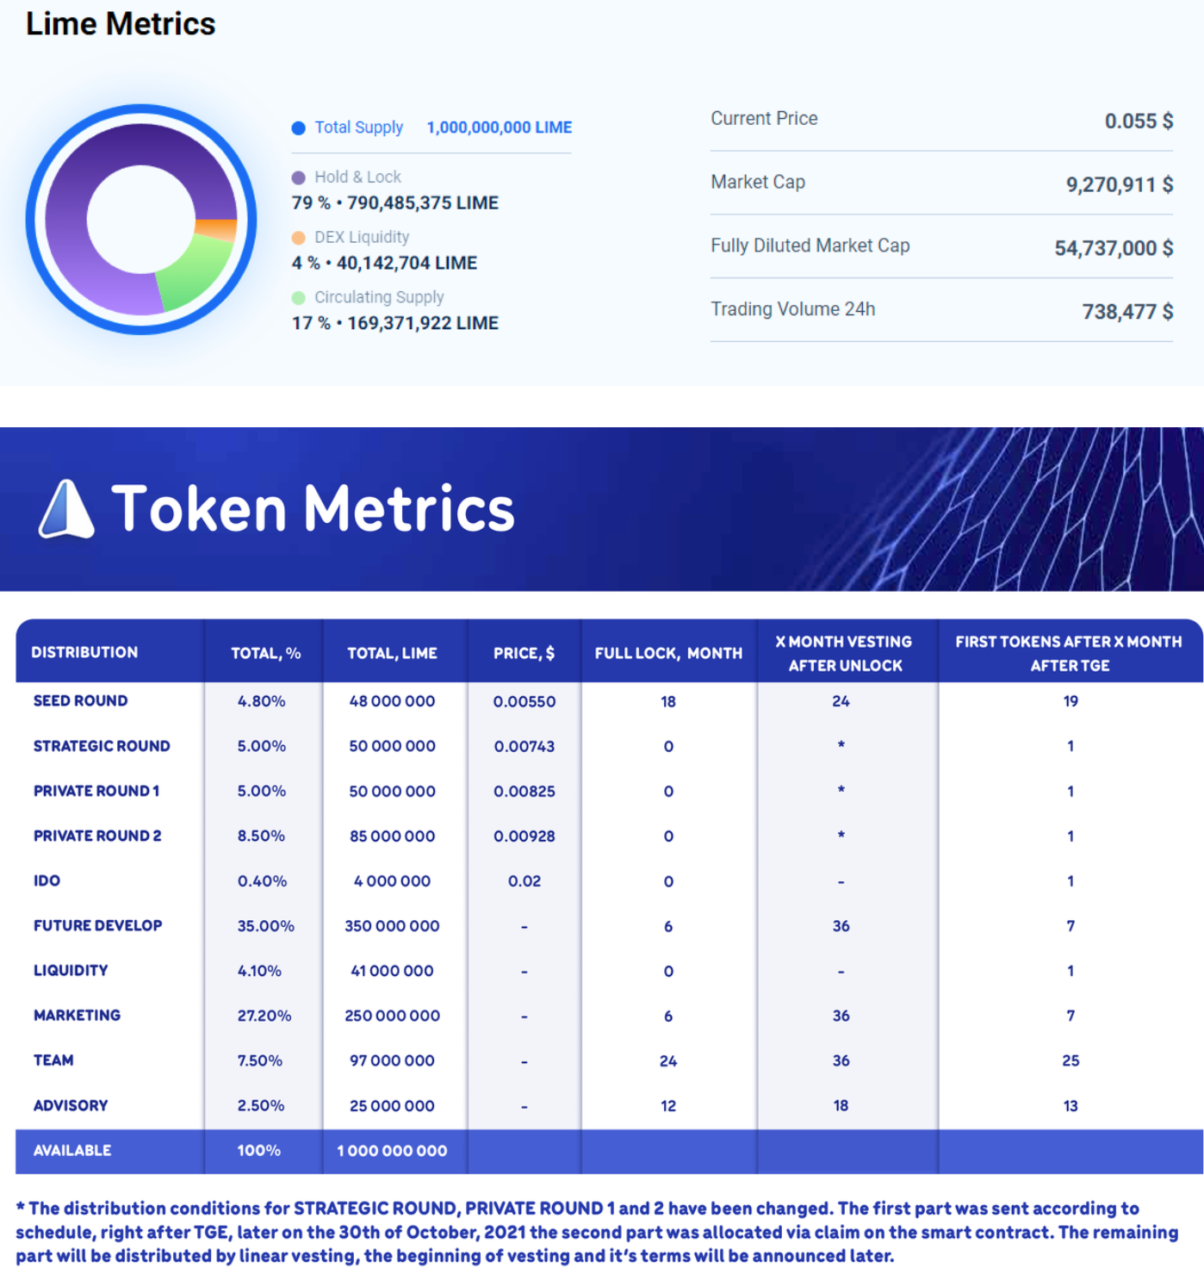Click the orange DEX Liquidity legend dot

click(298, 238)
